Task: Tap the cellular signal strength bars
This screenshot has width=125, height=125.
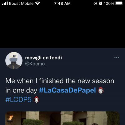Action: point(5,3)
